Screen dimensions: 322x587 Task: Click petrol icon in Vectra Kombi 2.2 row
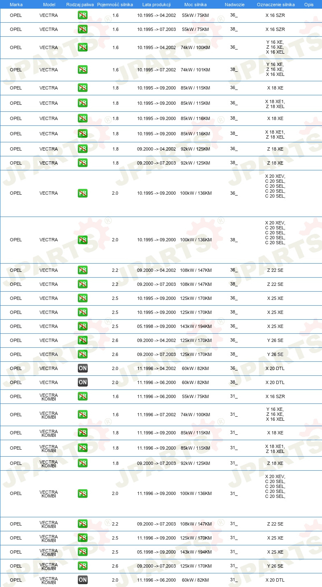[x=83, y=524]
